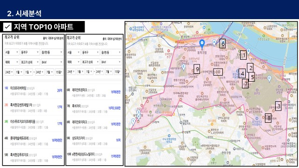The image size is (299, 168).
Task: Open 최고가 순위 sort dropdown in 1위–5위 panel
Action: point(30,62)
